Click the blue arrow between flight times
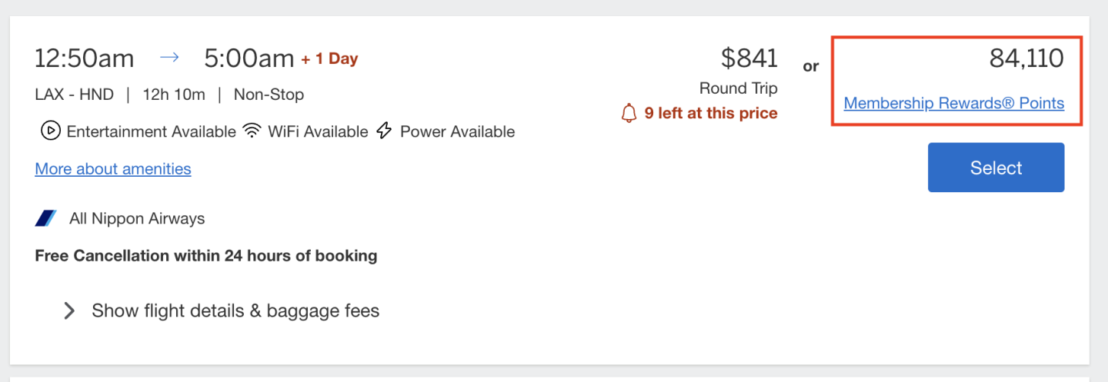The width and height of the screenshot is (1108, 382). pos(169,58)
